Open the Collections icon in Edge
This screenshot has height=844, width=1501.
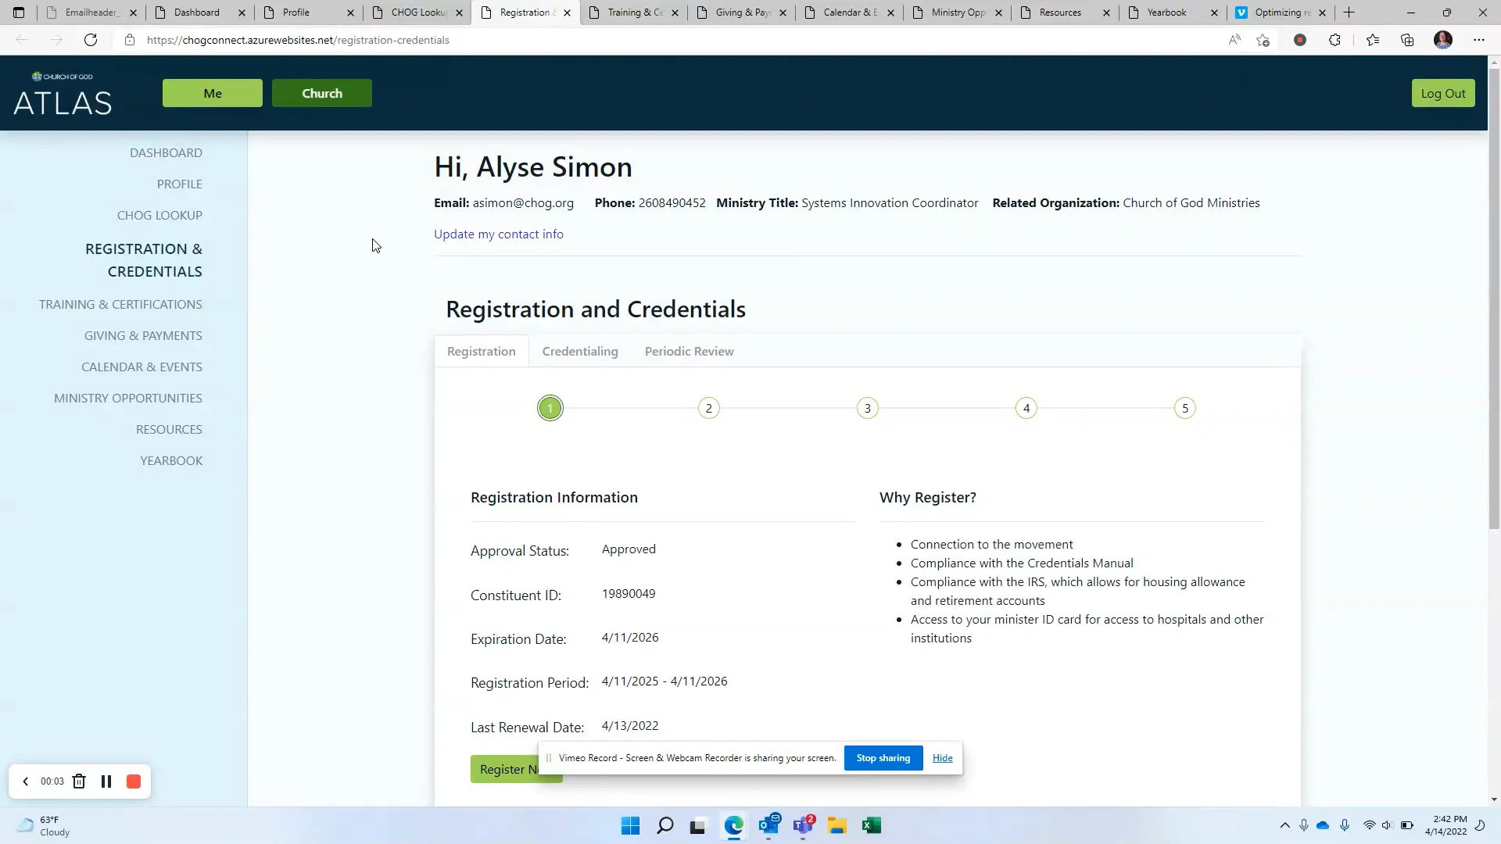1407,40
